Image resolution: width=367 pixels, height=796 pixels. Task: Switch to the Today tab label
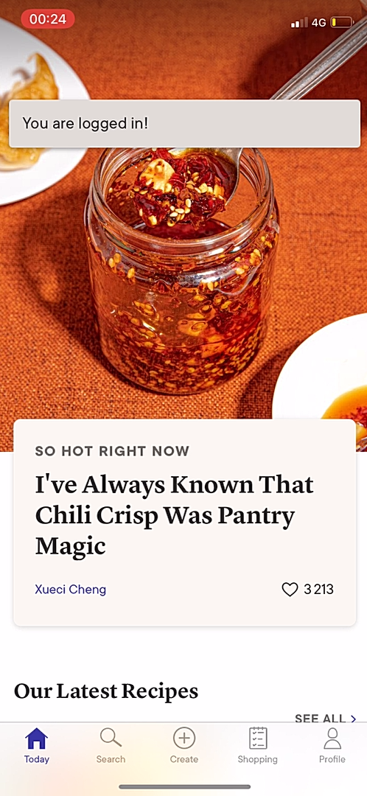coord(37,759)
